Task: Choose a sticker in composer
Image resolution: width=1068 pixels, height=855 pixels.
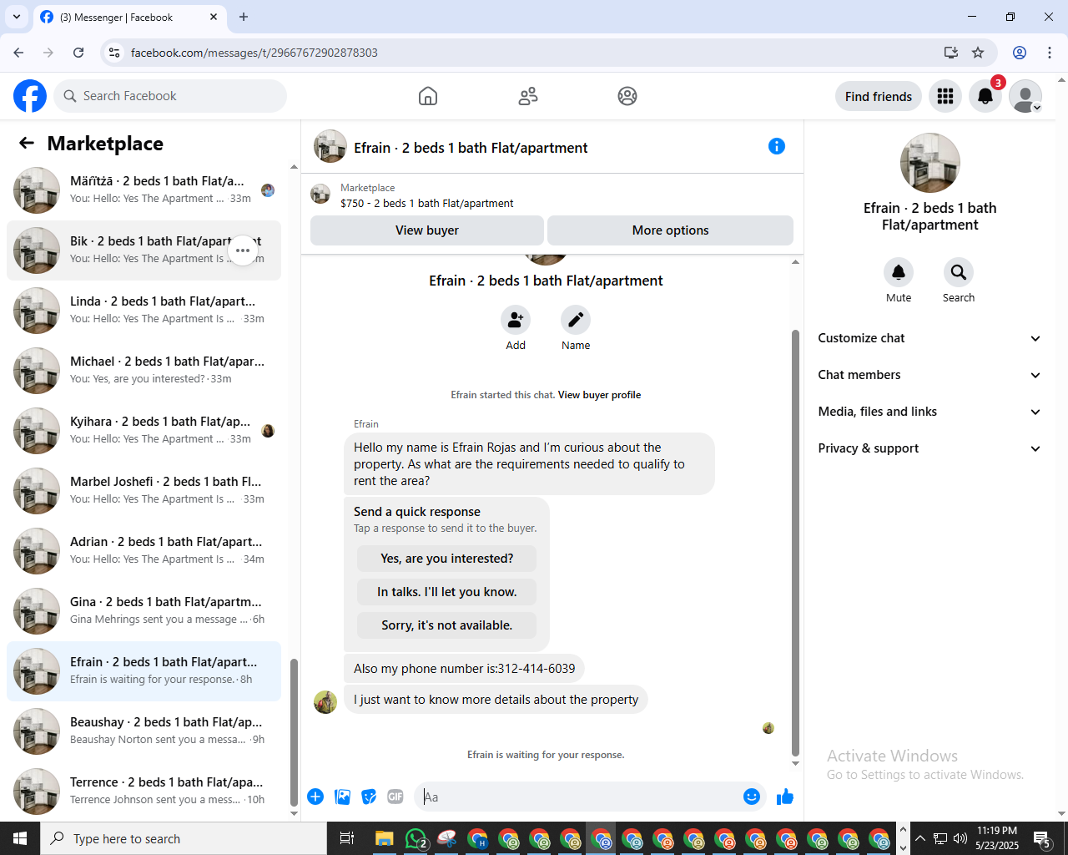Action: tap(369, 797)
